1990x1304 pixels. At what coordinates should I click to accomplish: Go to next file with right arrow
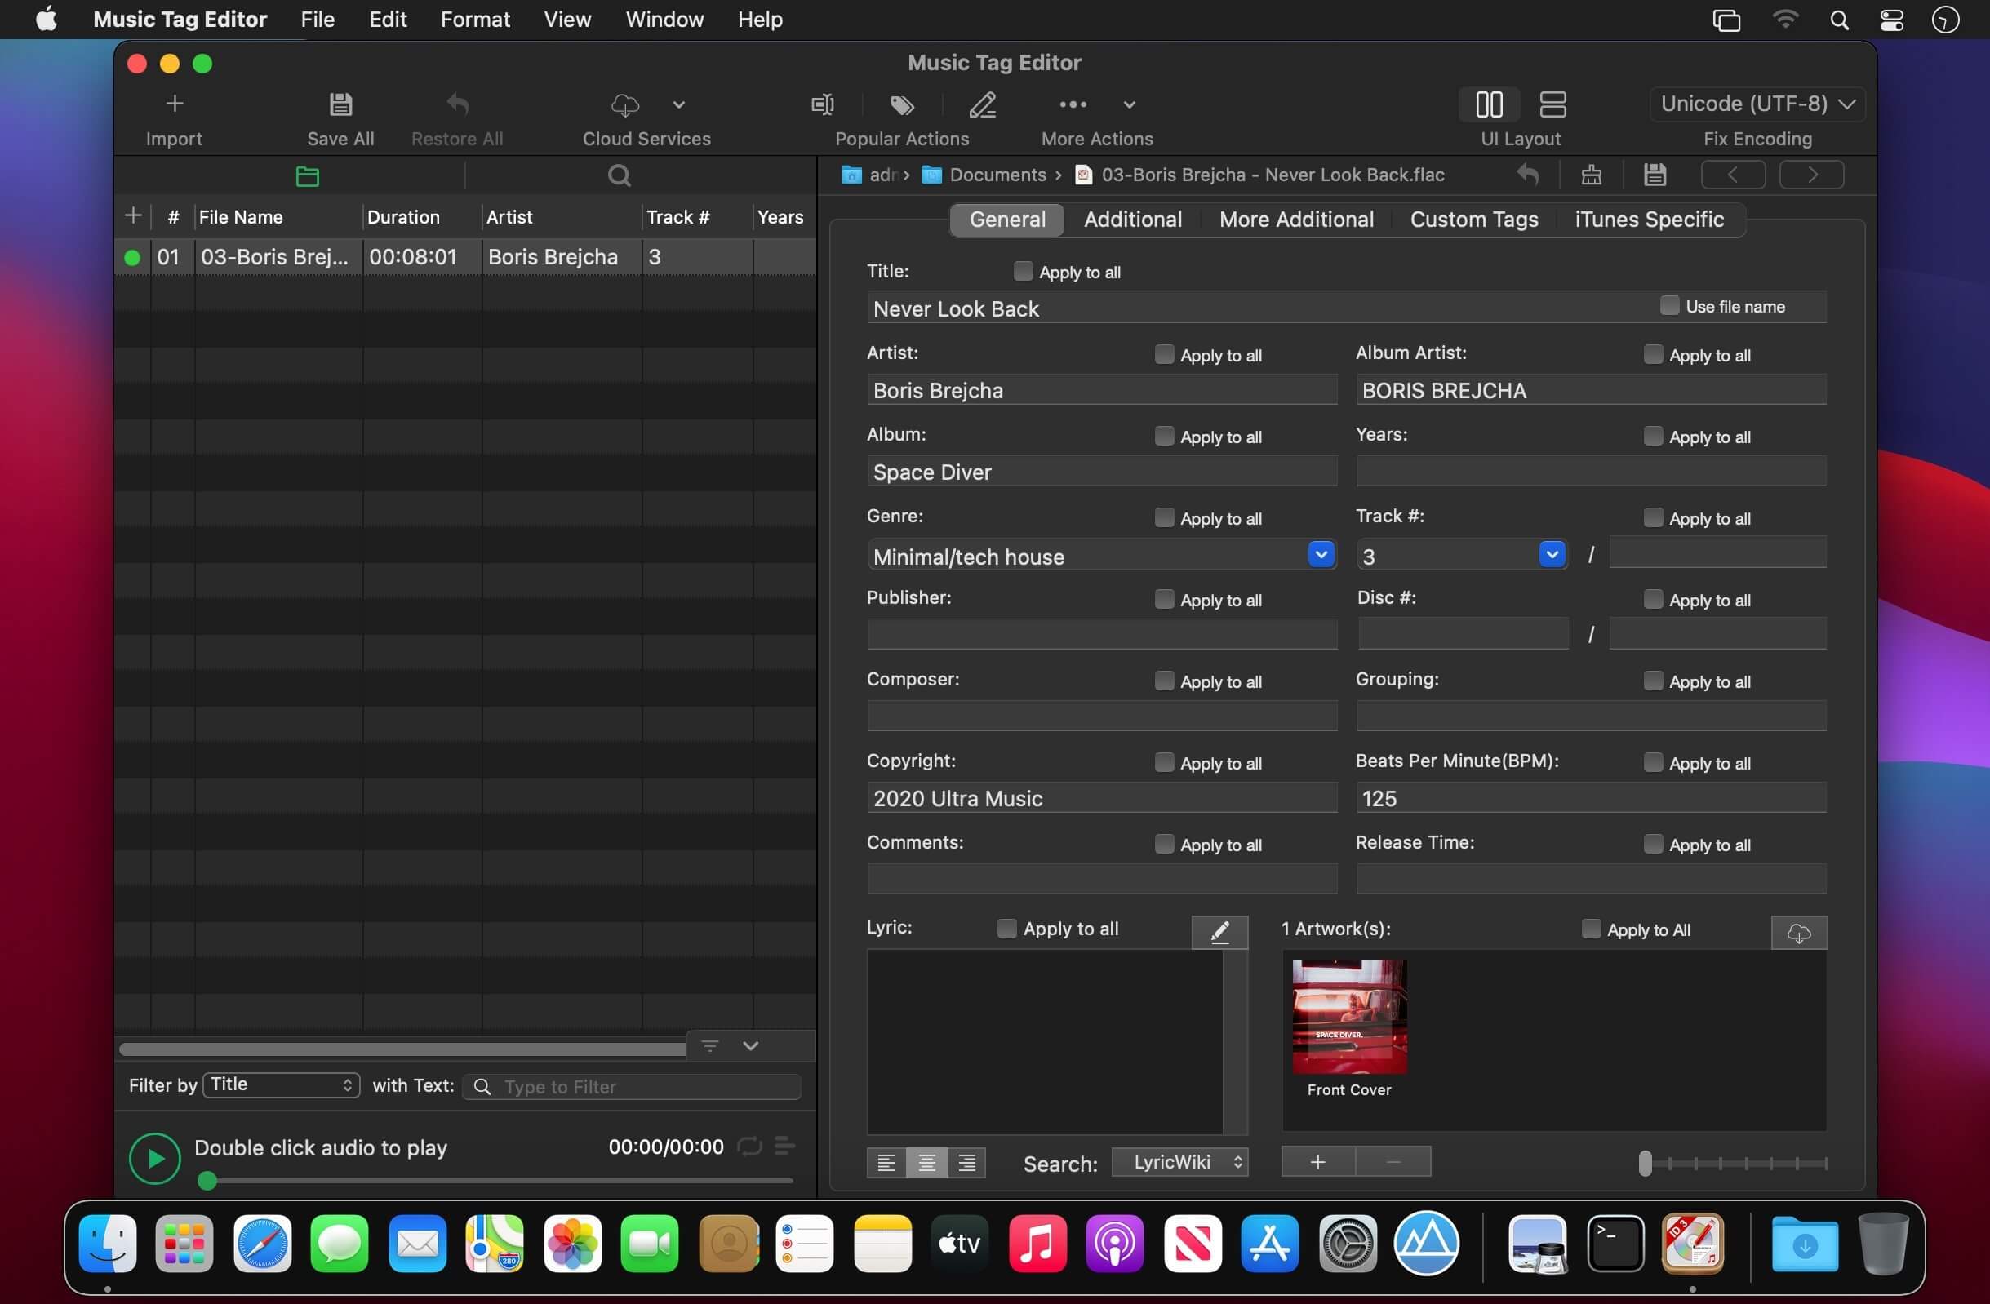pos(1811,175)
